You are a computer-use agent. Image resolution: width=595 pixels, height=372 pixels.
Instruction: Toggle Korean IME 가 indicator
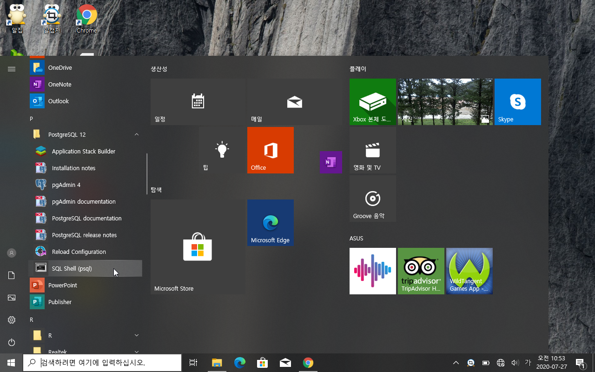528,363
